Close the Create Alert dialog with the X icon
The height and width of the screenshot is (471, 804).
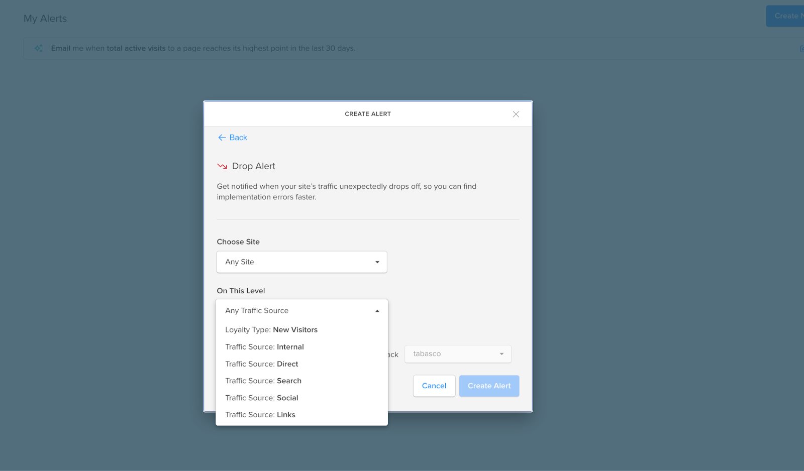[516, 114]
